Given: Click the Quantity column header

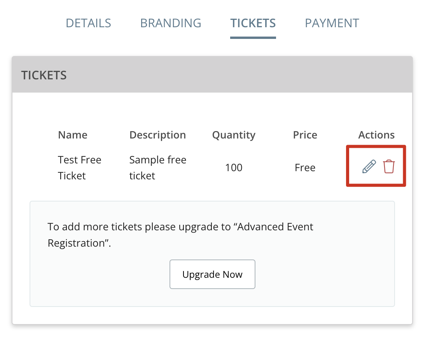Looking at the screenshot, I should 234,135.
